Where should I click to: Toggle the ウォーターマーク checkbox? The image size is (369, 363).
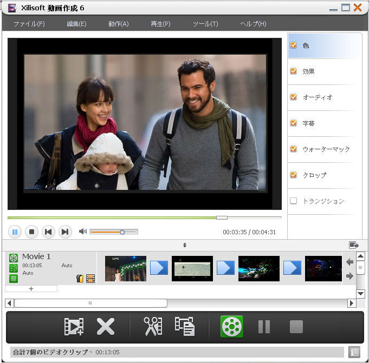point(294,149)
